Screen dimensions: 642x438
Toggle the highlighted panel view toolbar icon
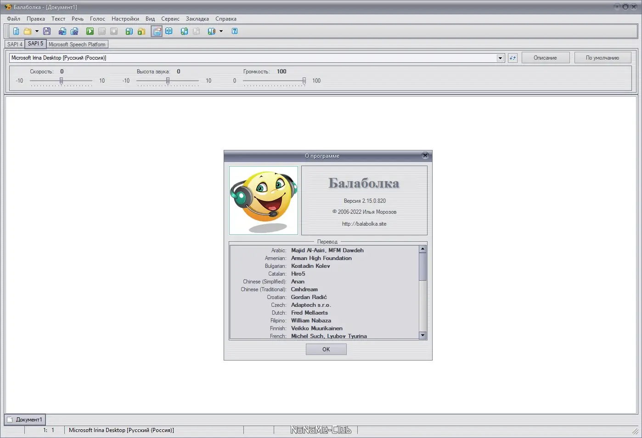click(x=157, y=31)
